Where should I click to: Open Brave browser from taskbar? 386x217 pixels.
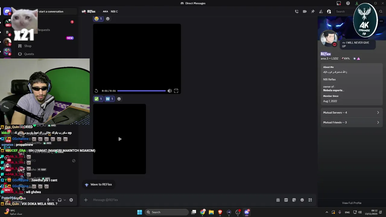tap(220, 212)
